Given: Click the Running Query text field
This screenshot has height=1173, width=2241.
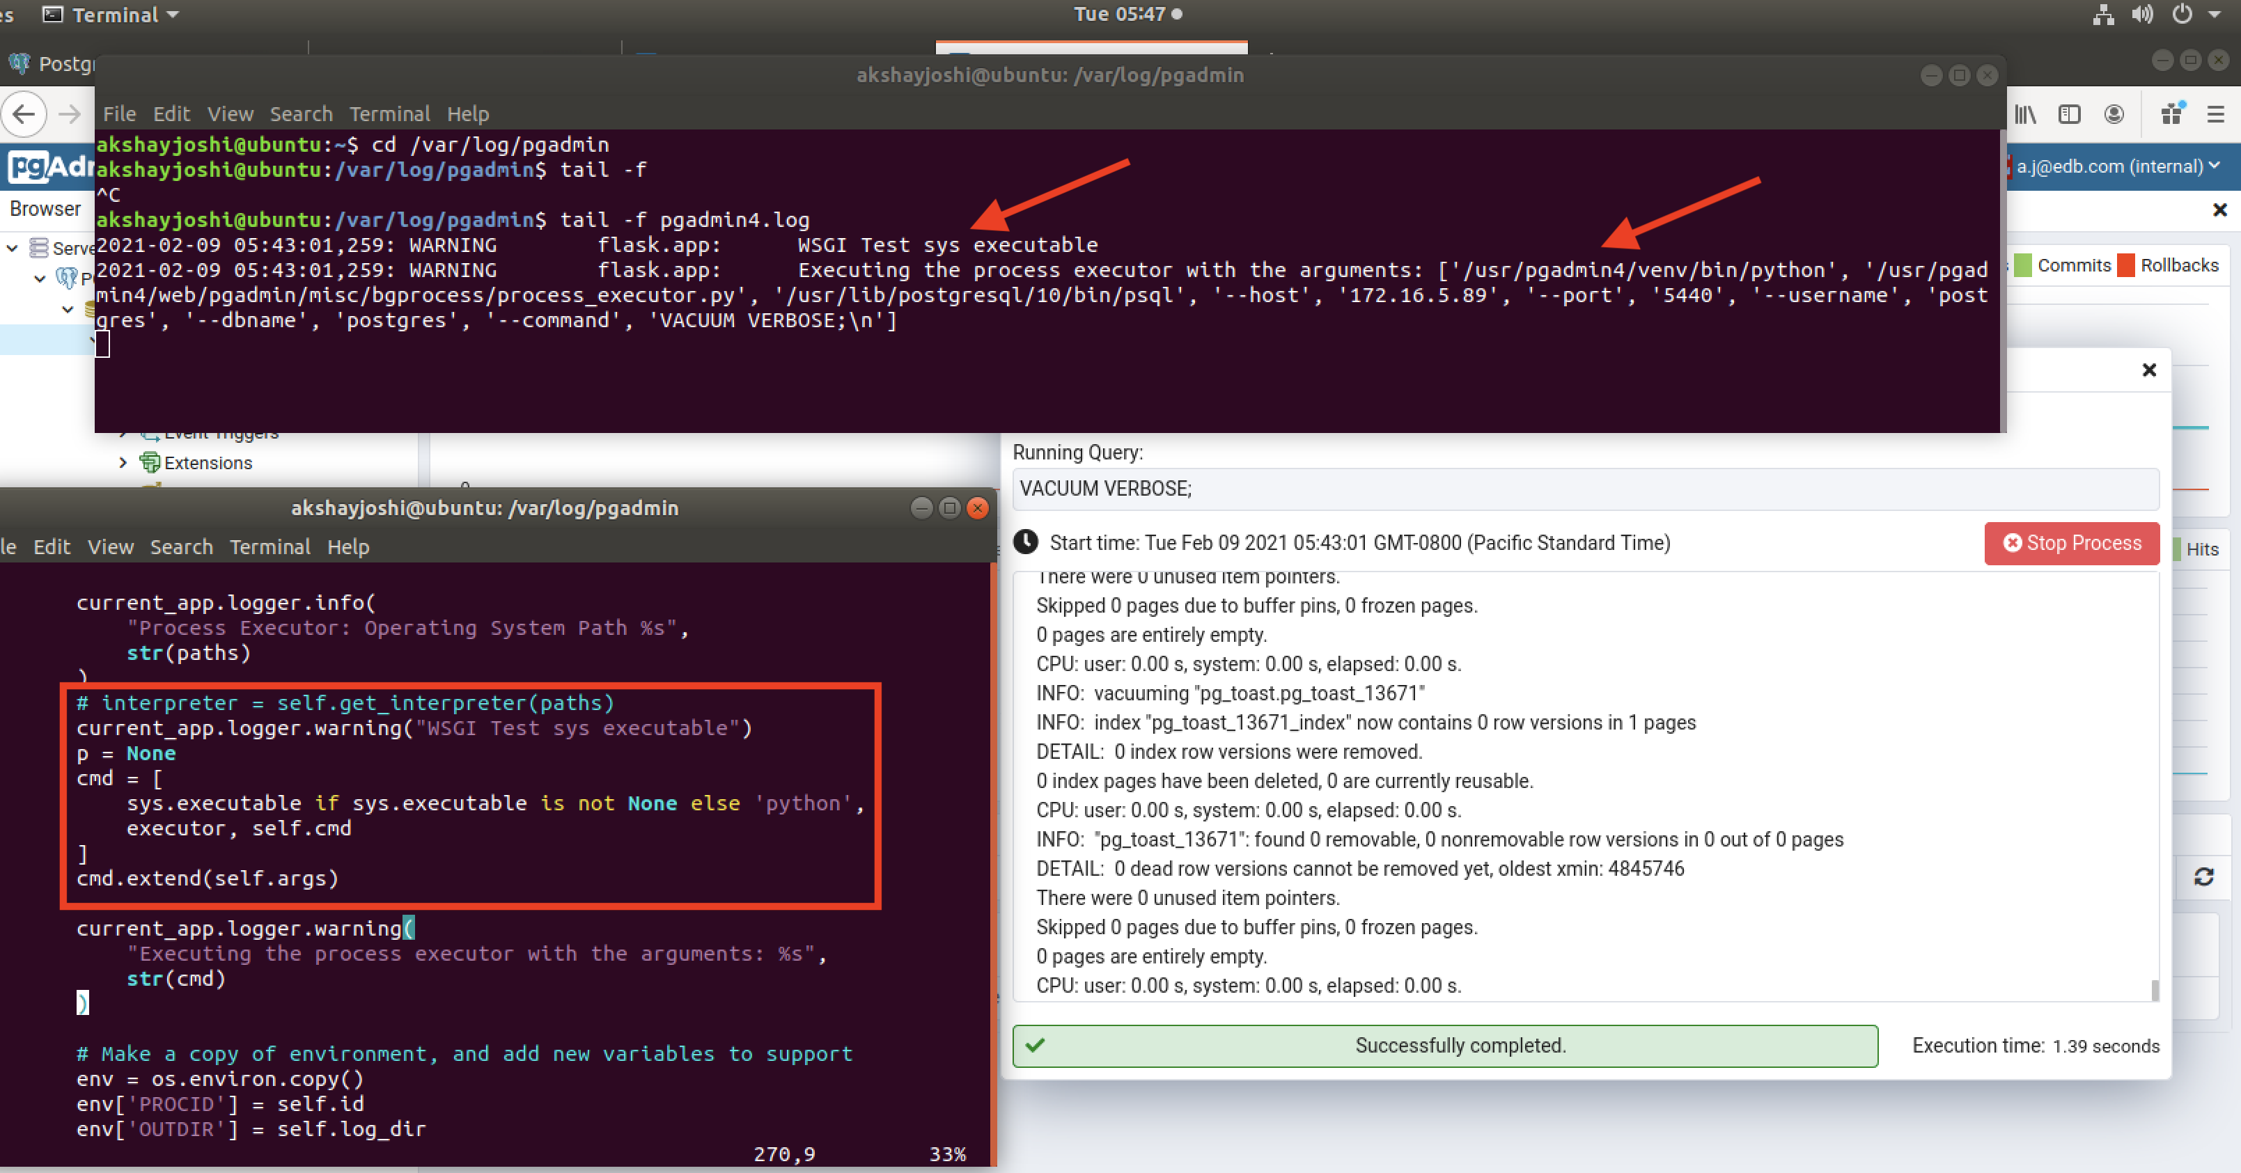Looking at the screenshot, I should [1584, 489].
